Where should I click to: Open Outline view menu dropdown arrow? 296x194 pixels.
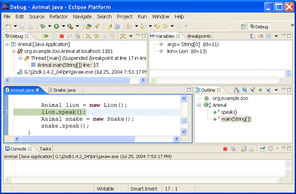[276, 90]
